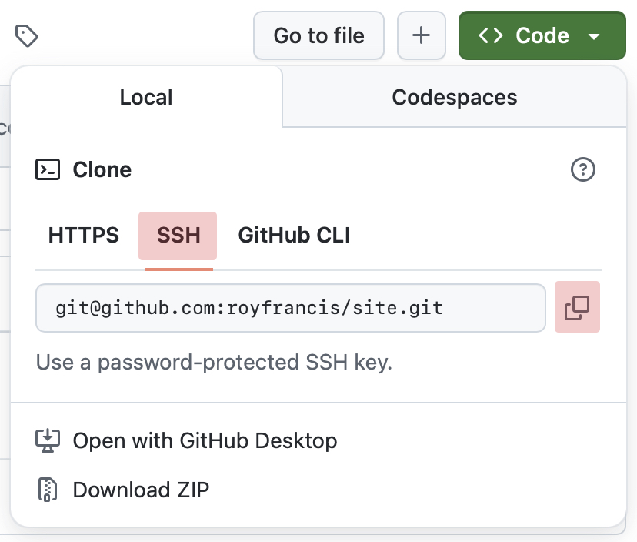The height and width of the screenshot is (542, 637).
Task: Select the HTTPS clone option
Action: click(84, 236)
